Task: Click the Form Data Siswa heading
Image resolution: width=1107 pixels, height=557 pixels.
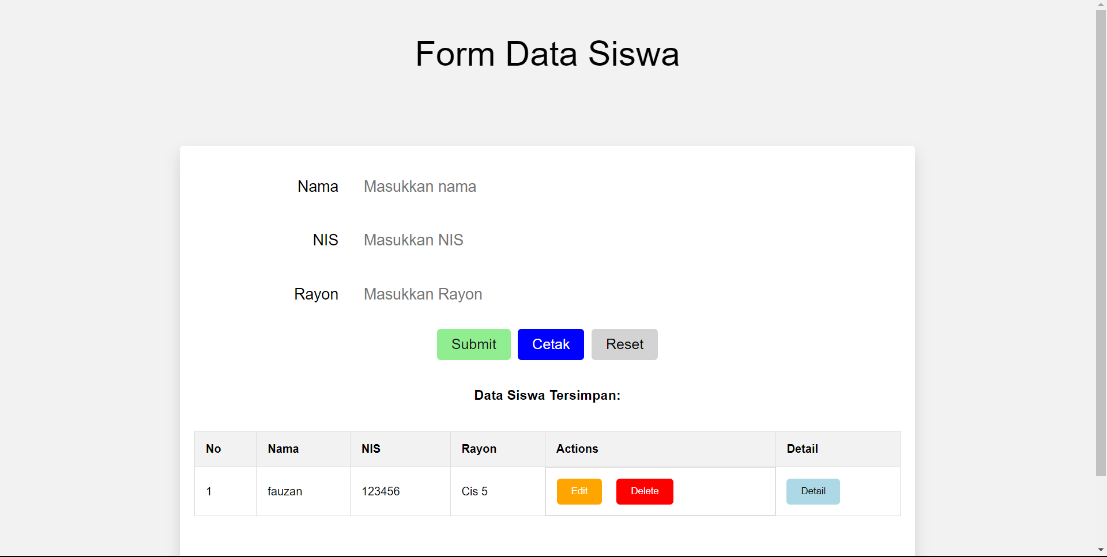Action: click(547, 54)
